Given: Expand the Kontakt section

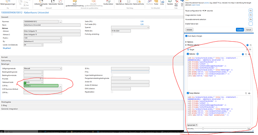Looking at the screenshot, I should 92,57.
